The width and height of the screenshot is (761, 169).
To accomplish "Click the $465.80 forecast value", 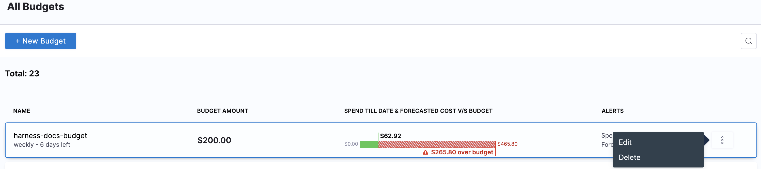I will 507,144.
